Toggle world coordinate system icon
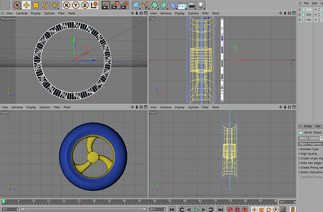Image resolution: width=323 pixels, height=212 pixels. (x=94, y=5)
